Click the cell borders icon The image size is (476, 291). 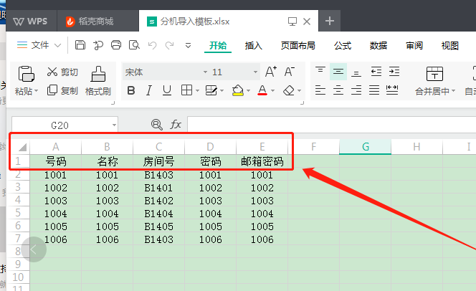pyautogui.click(x=186, y=90)
